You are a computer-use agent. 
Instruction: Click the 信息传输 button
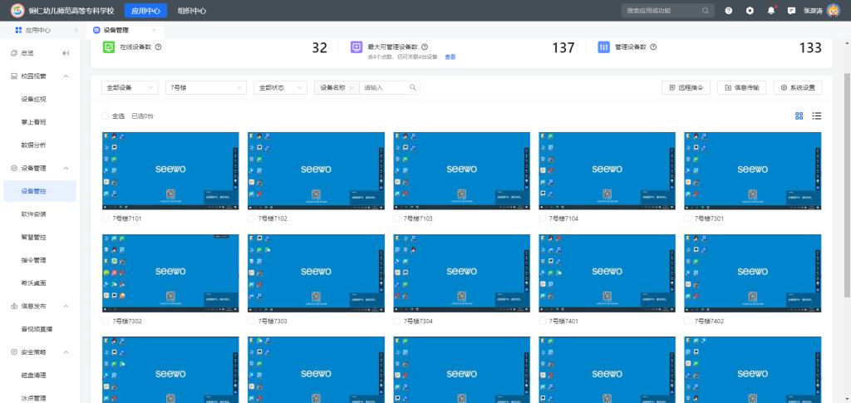tap(741, 87)
